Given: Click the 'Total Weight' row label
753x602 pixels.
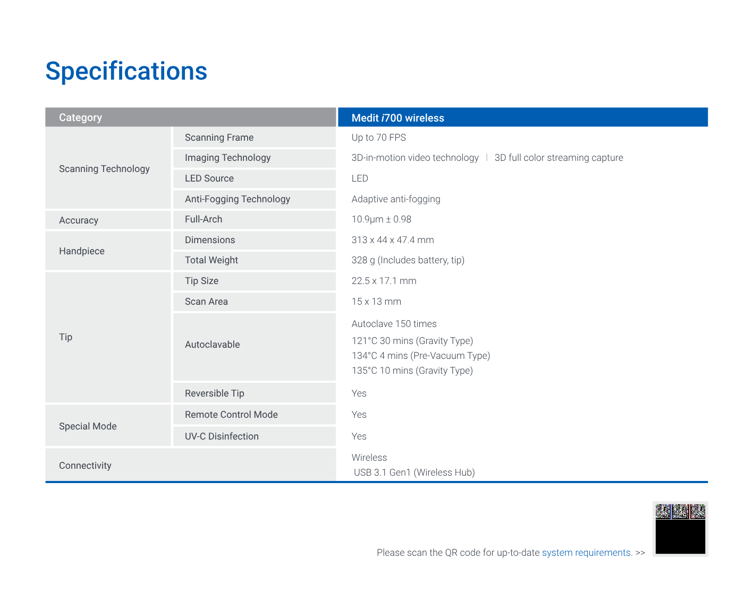Looking at the screenshot, I should coord(255,260).
